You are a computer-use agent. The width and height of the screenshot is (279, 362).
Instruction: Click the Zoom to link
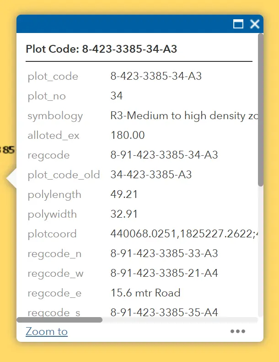point(47,332)
